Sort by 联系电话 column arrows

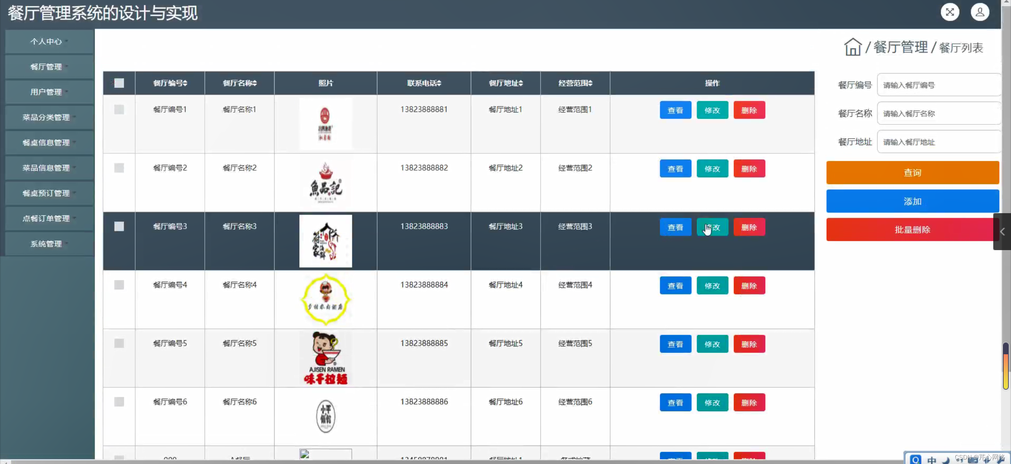[439, 83]
